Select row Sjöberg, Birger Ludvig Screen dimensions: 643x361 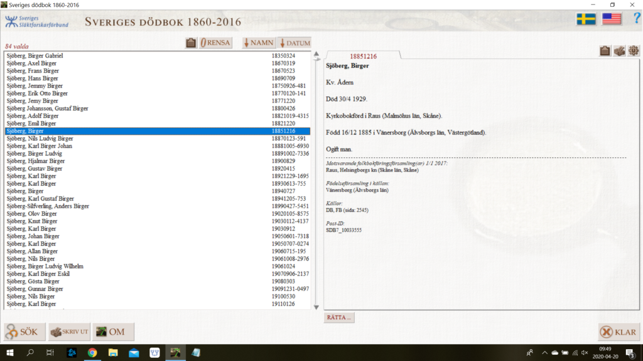point(158,154)
